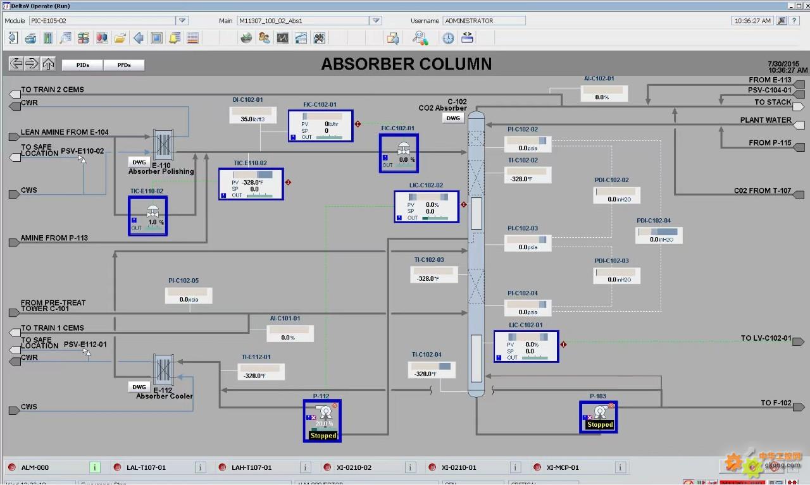Click info button next to ALM-000
The width and height of the screenshot is (810, 485).
pos(95,467)
